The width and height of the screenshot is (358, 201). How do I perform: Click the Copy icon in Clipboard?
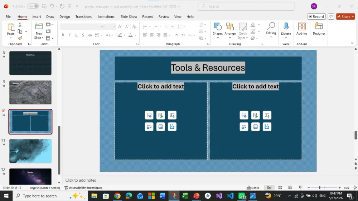point(20,31)
